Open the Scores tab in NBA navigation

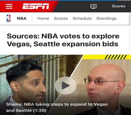click(61, 18)
